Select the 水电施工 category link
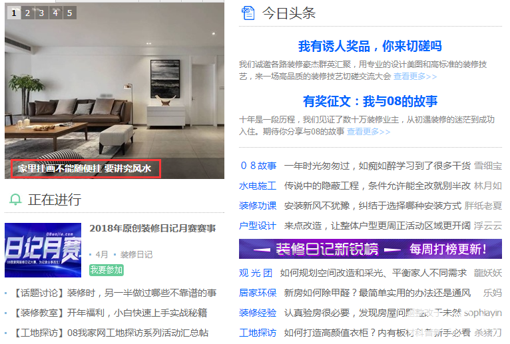This screenshot has height=344, width=510. 258,186
